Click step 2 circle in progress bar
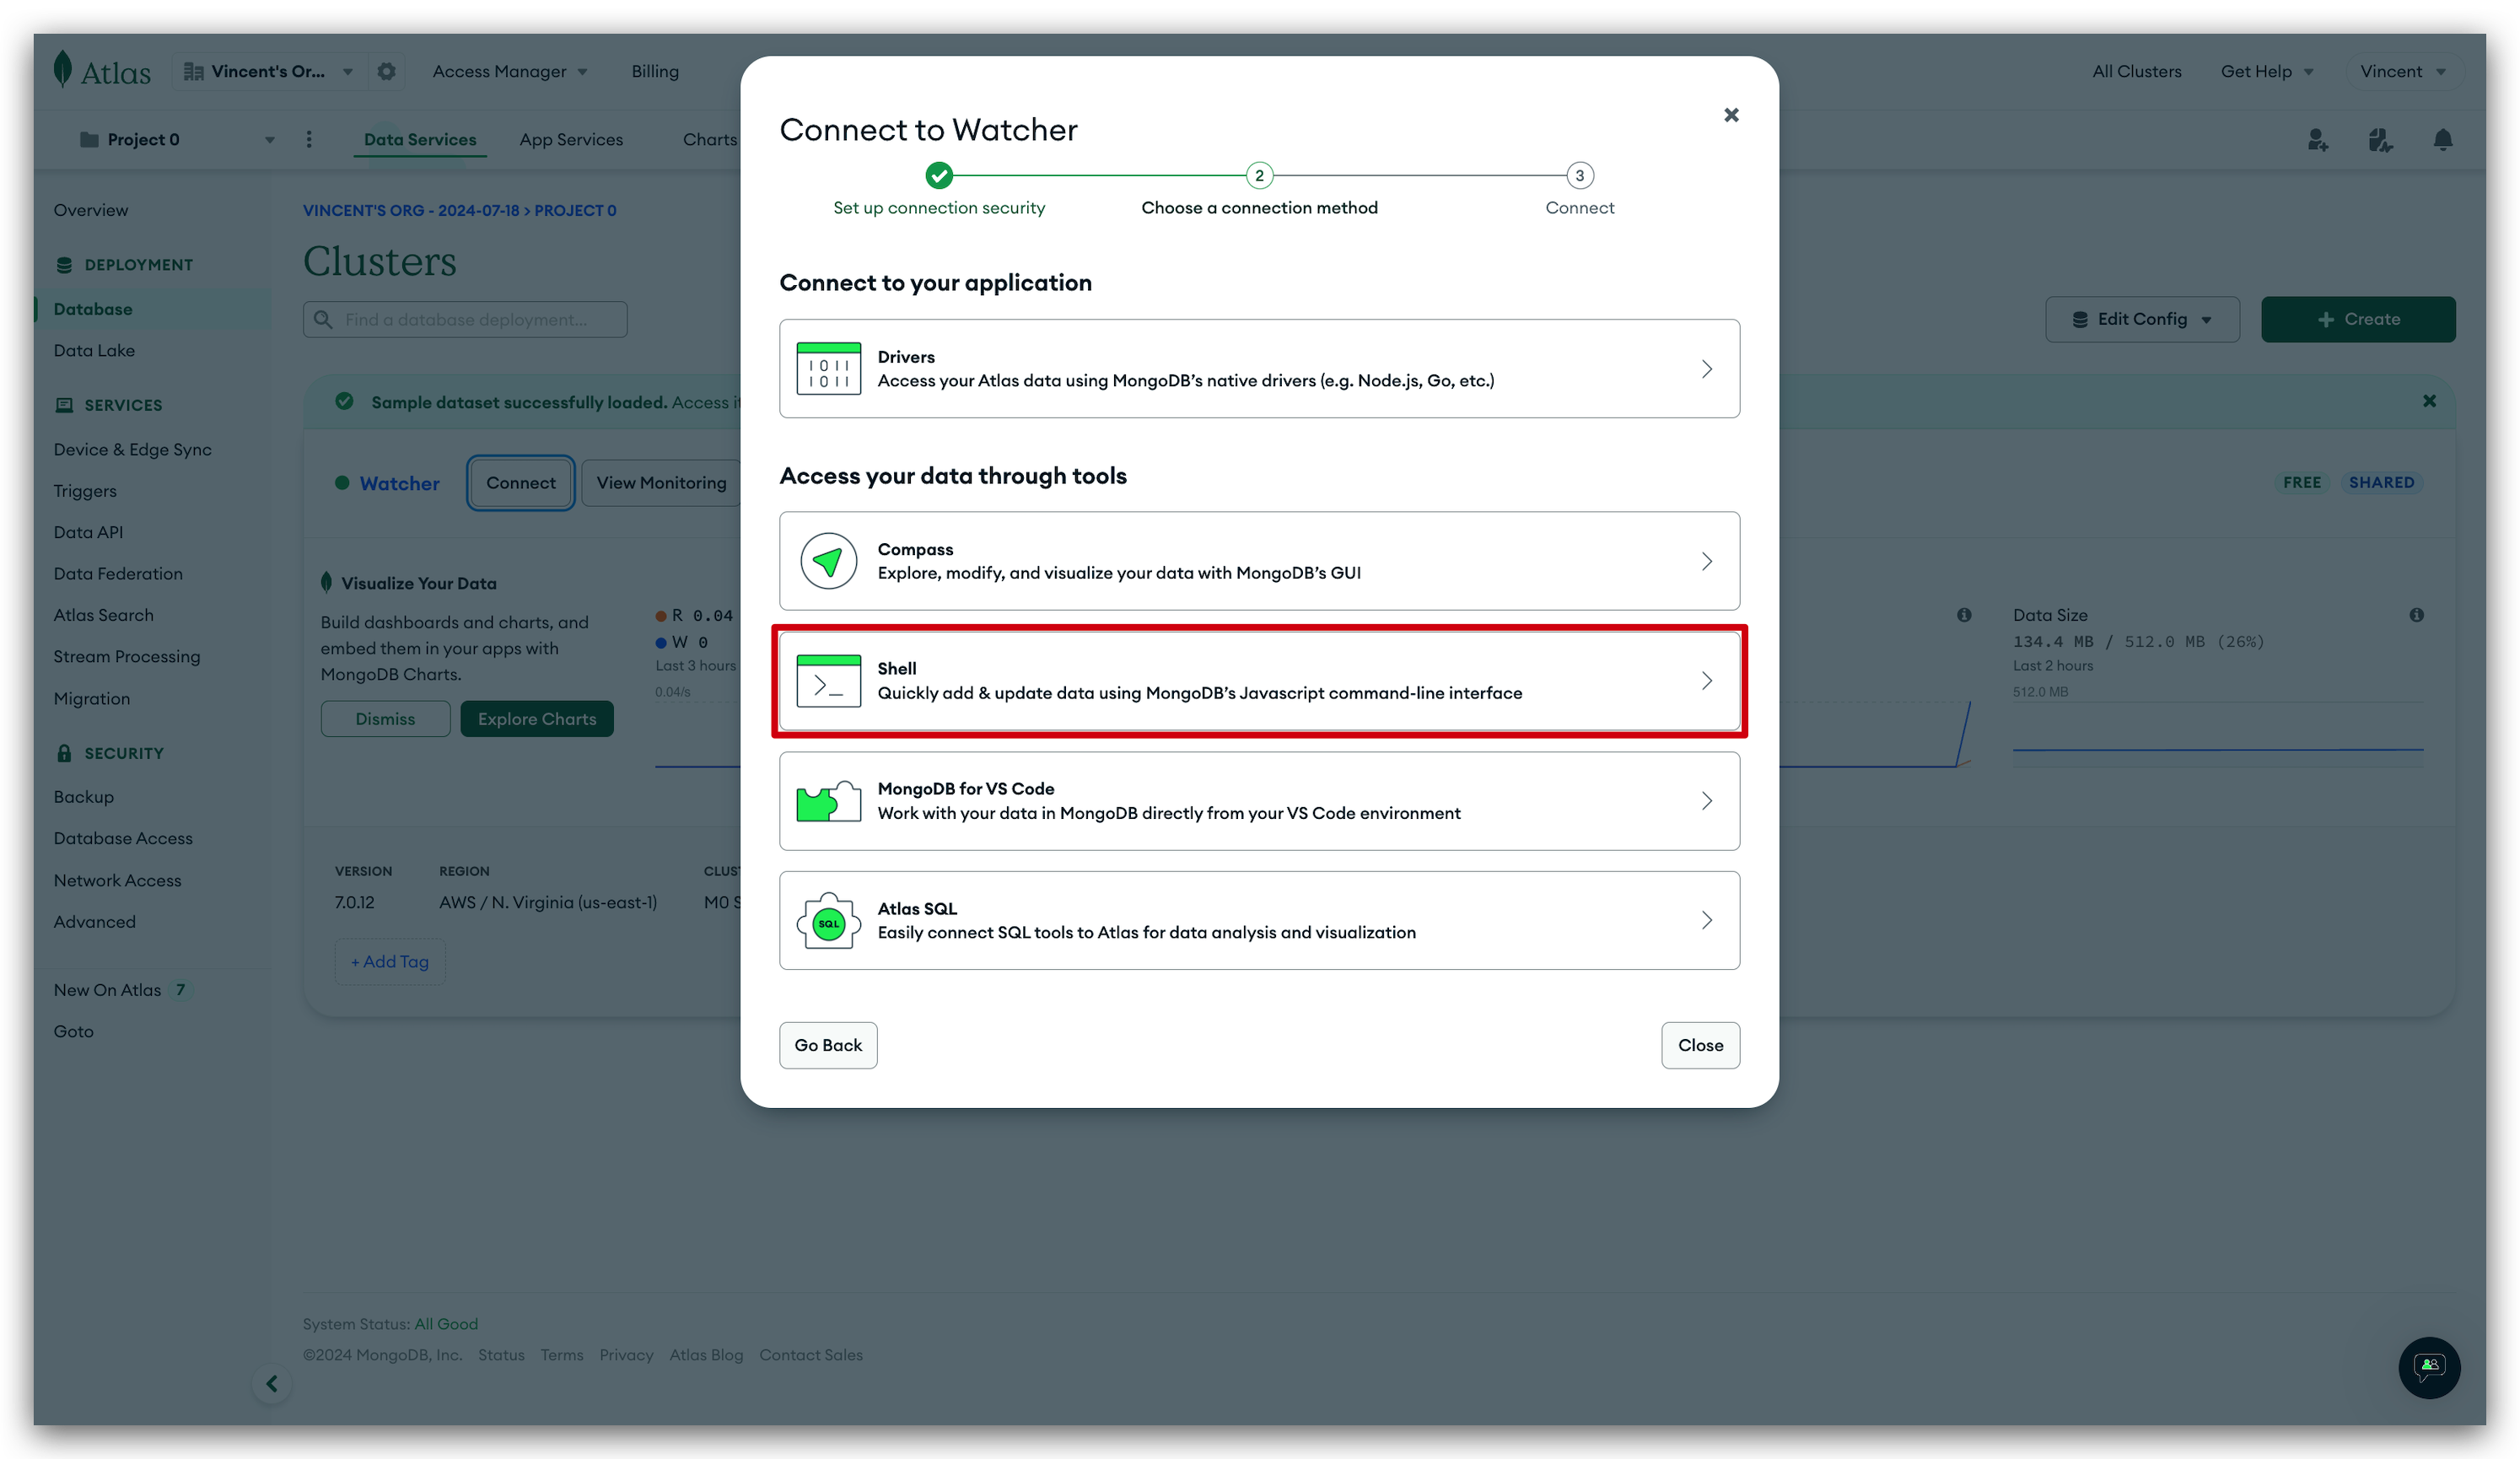The image size is (2520, 1459). tap(1259, 176)
